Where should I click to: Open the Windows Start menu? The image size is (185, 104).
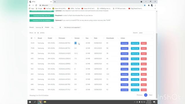(x=30, y=102)
